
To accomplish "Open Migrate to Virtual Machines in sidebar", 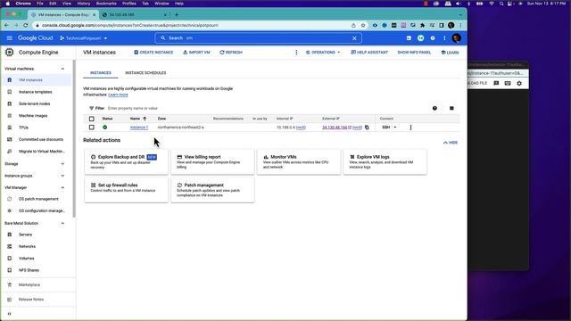I will coord(42,152).
